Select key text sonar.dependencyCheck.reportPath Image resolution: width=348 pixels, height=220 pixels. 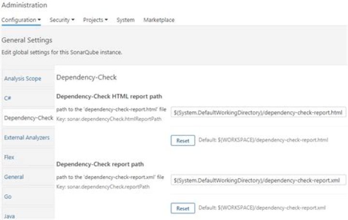pos(103,187)
